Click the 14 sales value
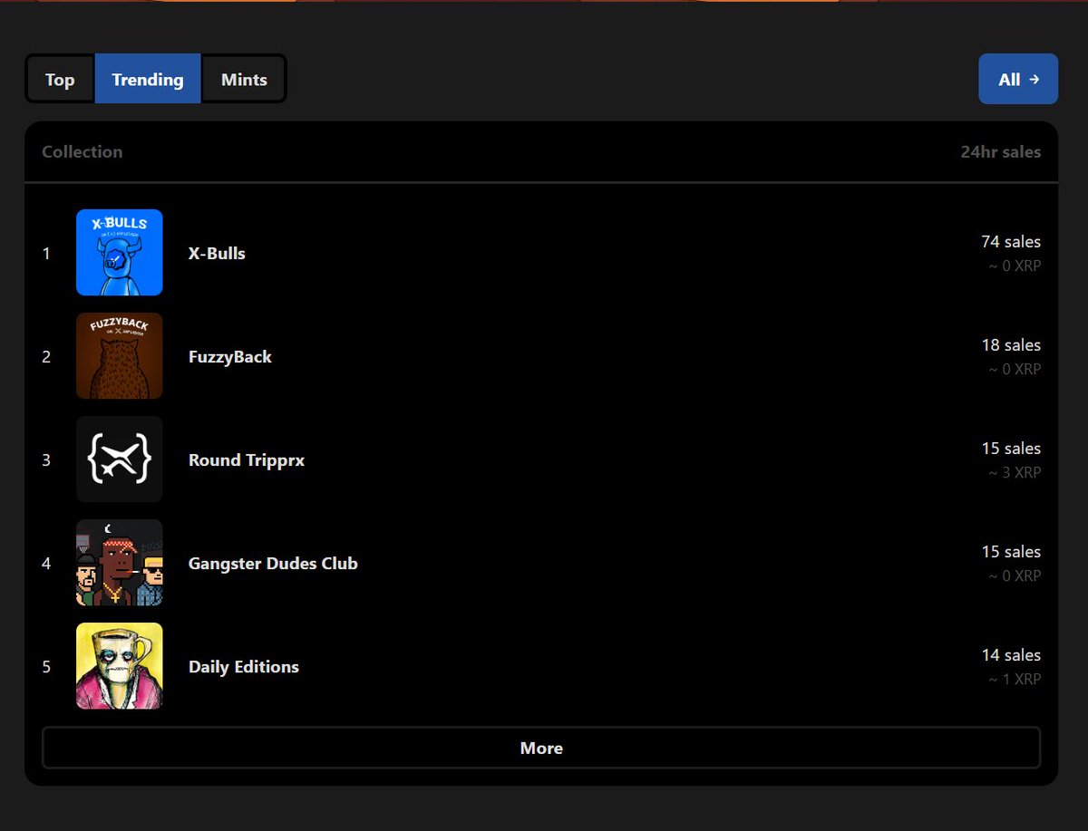This screenshot has width=1088, height=831. pos(1011,655)
